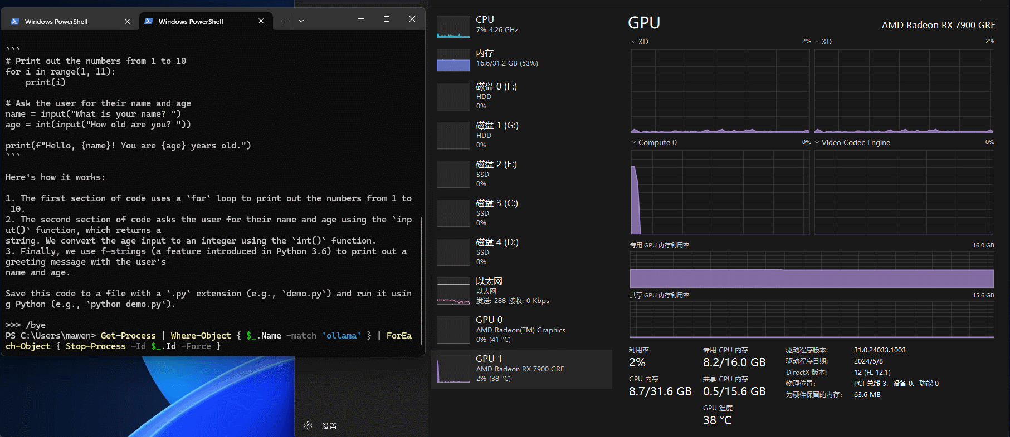Open a new terminal tab with plus button
Viewport: 1010px width, 437px height.
(285, 21)
